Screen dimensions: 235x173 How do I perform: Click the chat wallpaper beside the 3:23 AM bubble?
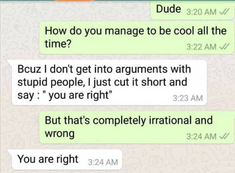220,82
